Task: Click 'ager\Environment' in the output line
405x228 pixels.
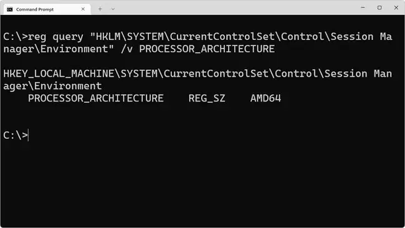Action: coord(53,86)
